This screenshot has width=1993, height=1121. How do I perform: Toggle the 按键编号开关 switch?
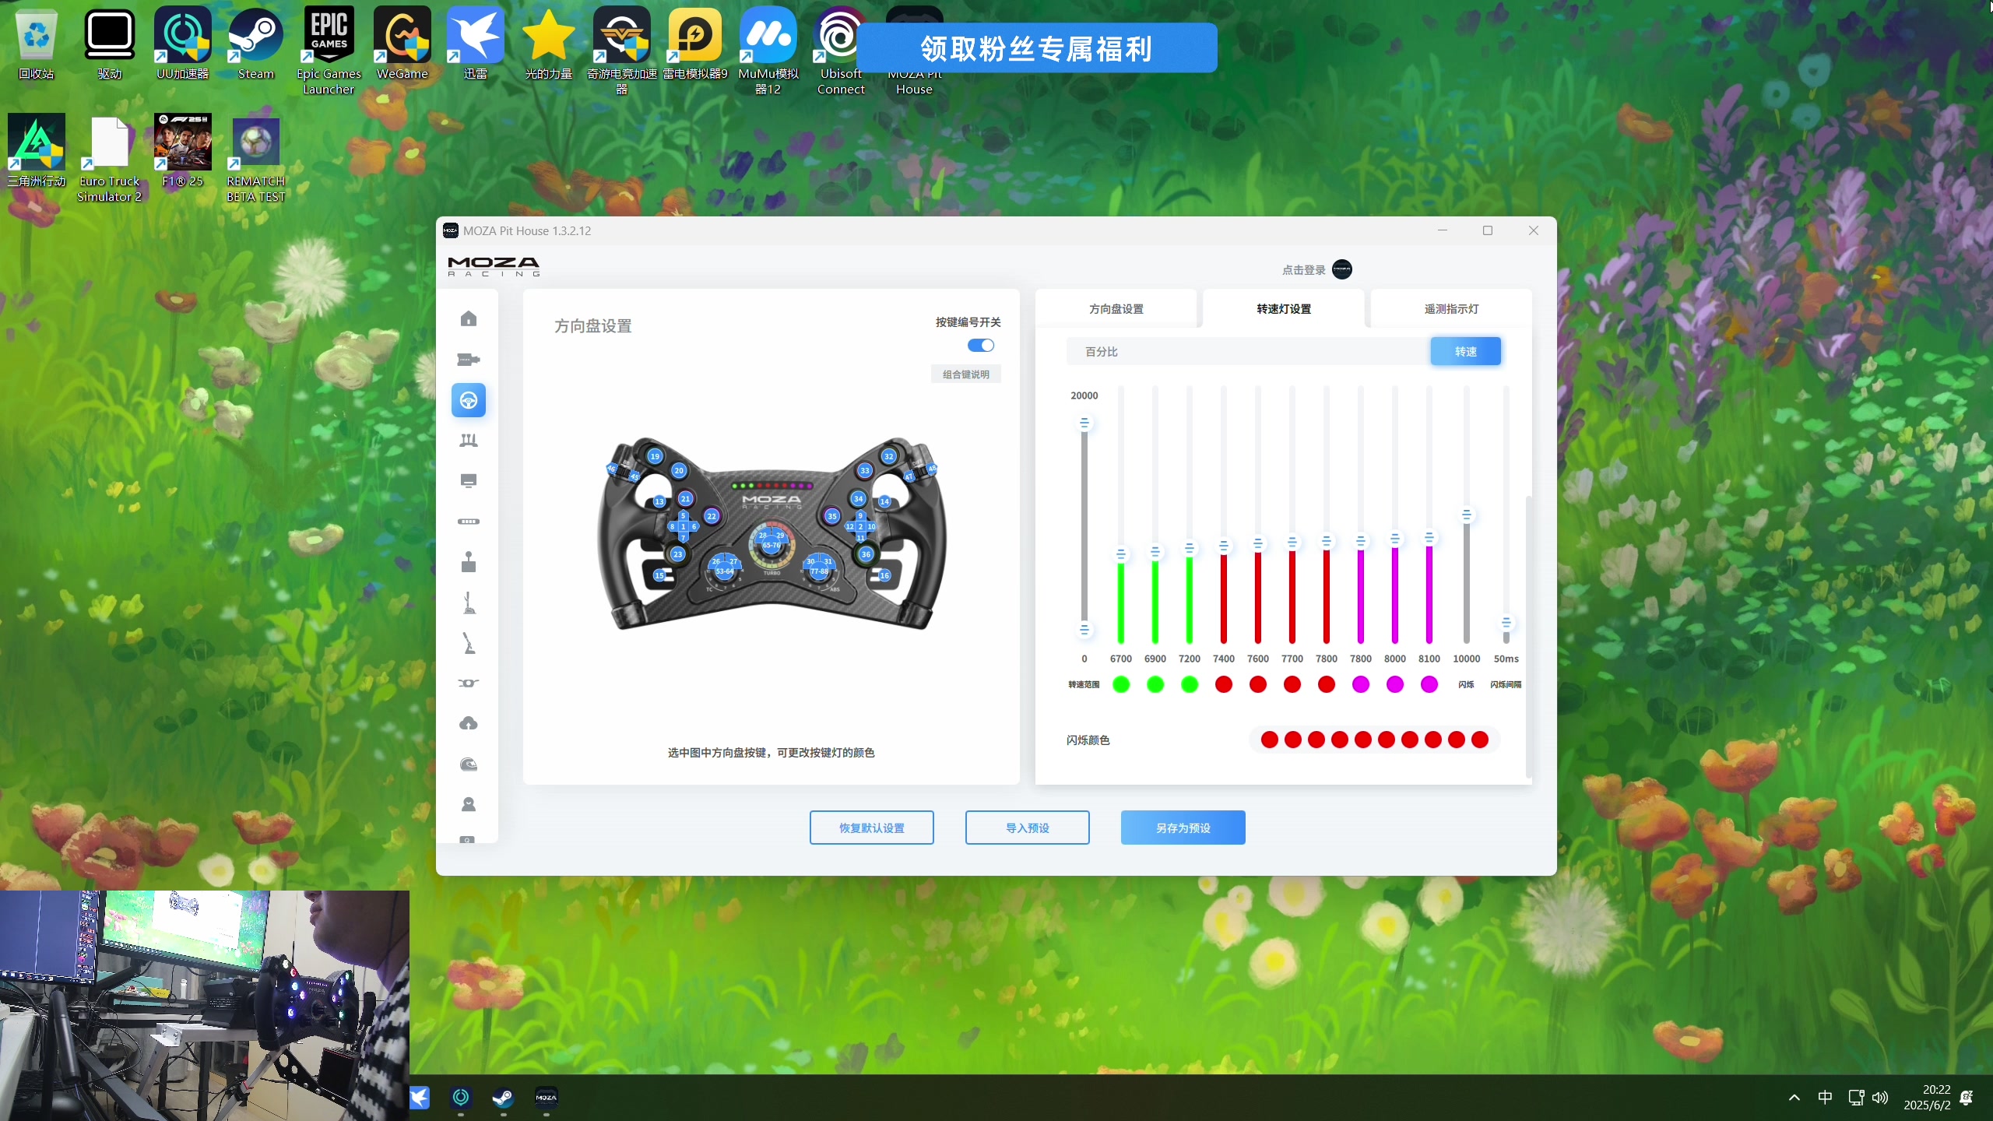980,345
